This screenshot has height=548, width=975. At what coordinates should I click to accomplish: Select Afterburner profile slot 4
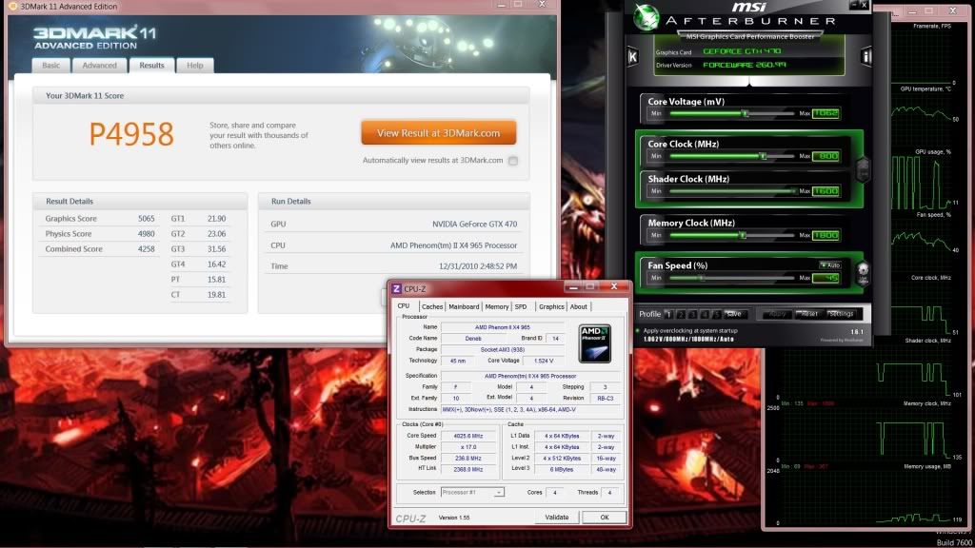(x=705, y=314)
